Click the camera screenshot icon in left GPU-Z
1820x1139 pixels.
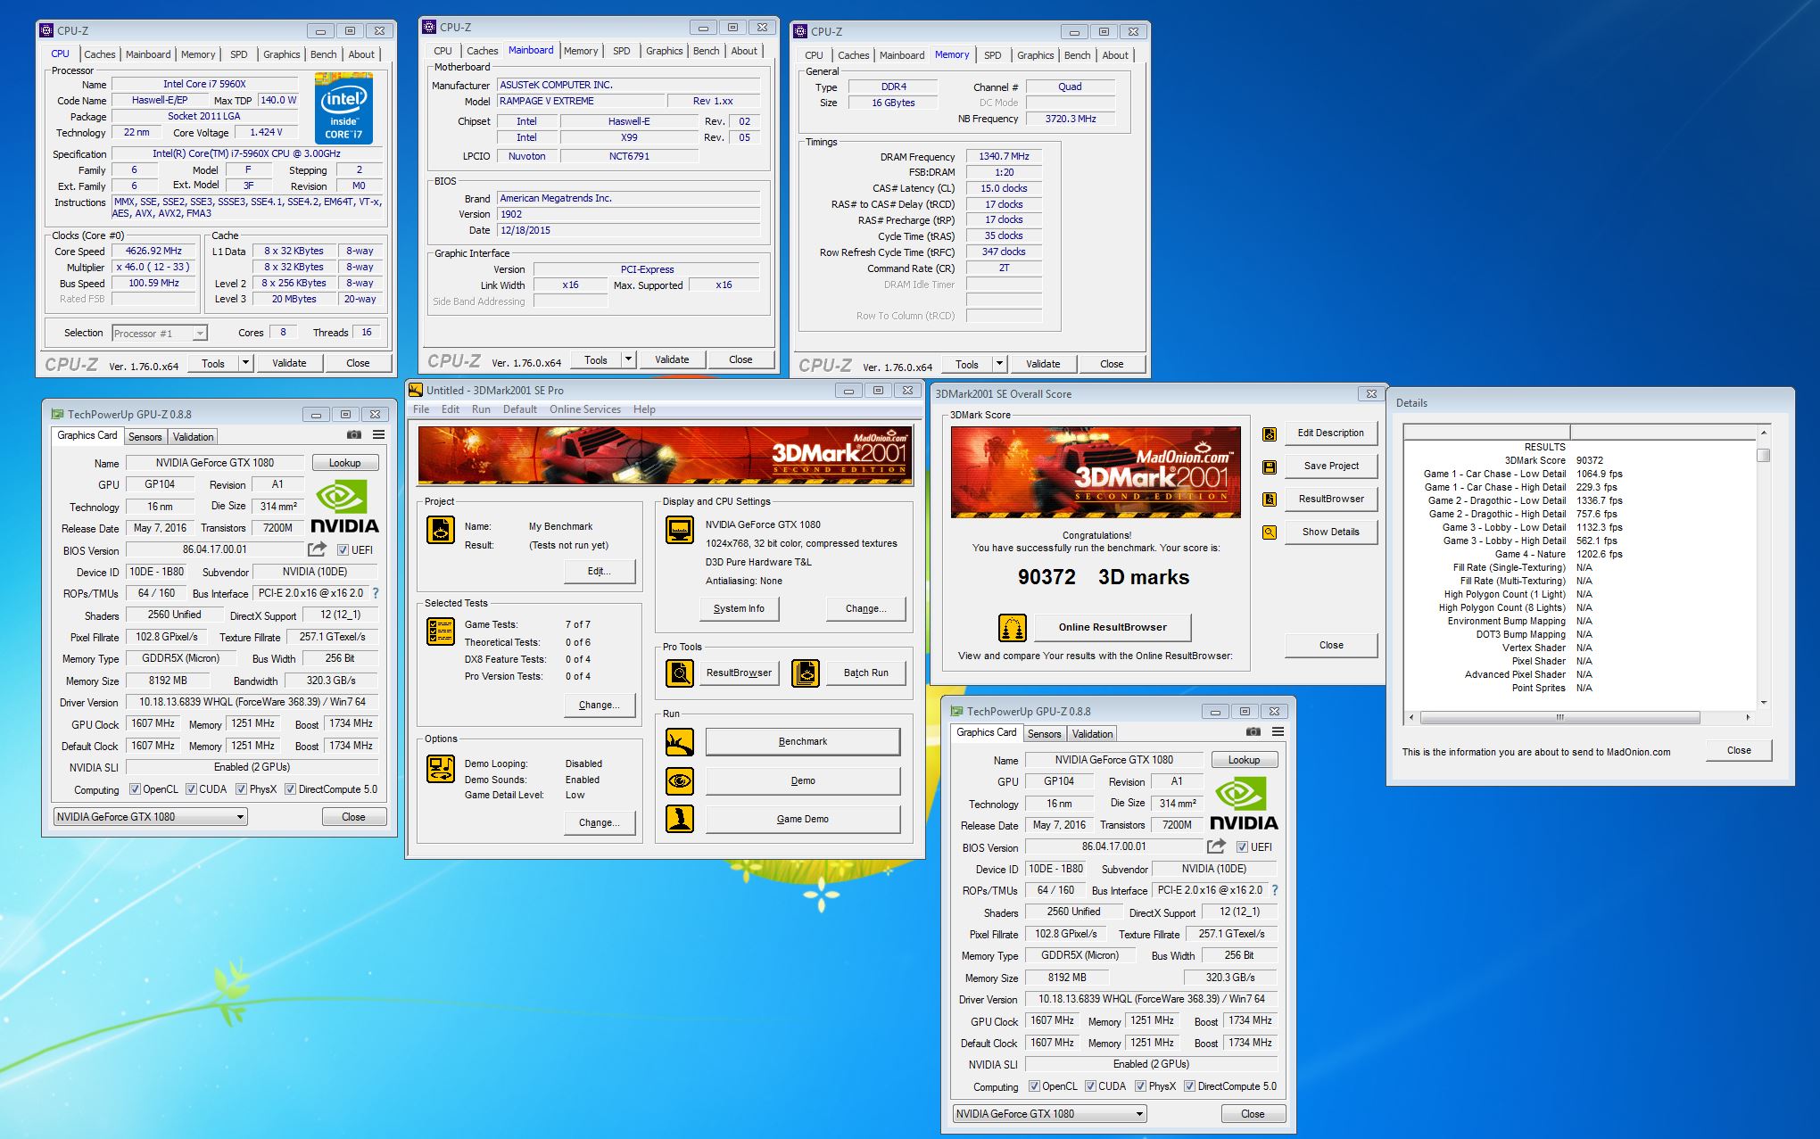coord(354,435)
